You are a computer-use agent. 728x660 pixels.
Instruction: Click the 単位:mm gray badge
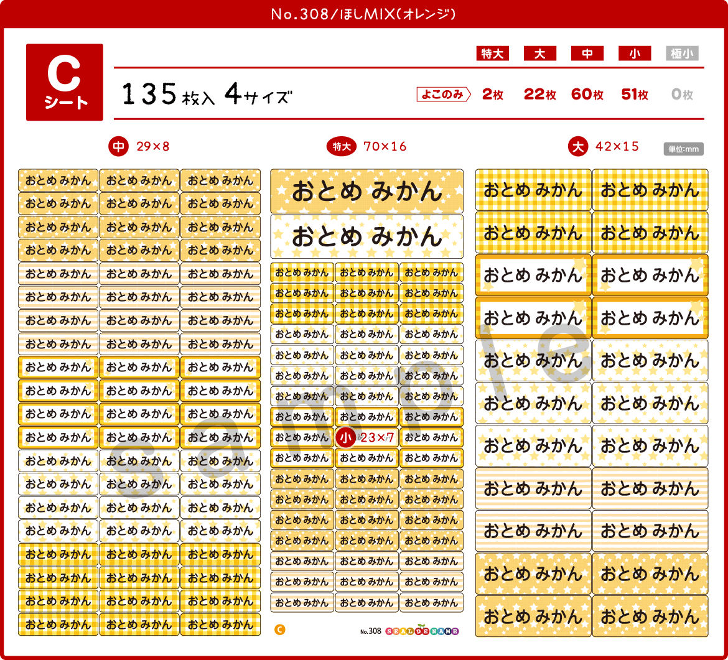[x=683, y=149]
